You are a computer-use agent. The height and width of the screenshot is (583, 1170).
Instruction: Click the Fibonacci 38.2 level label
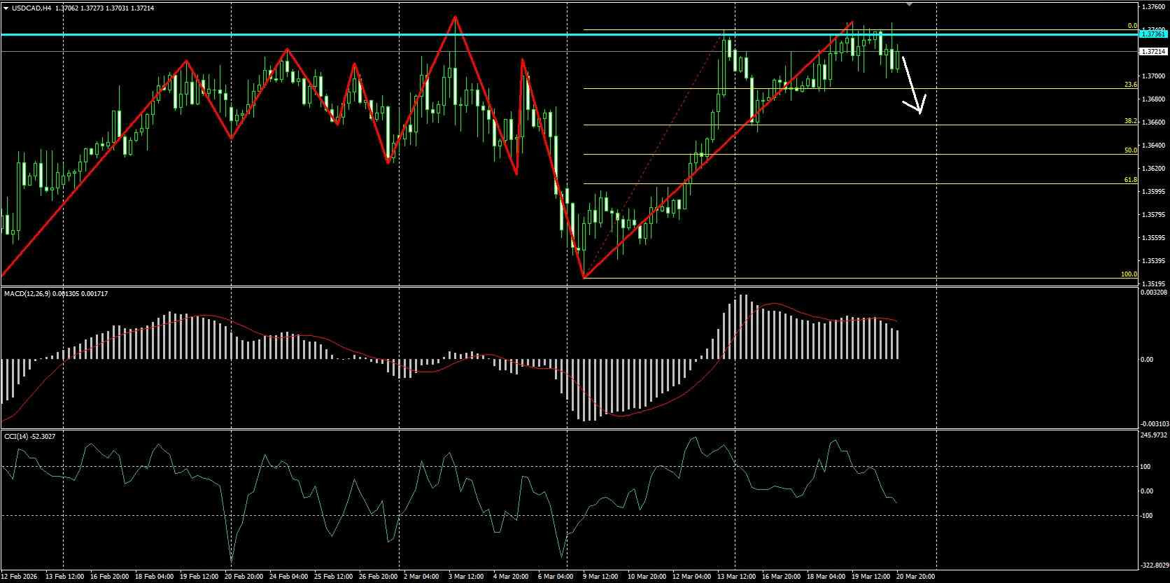[x=1130, y=121]
